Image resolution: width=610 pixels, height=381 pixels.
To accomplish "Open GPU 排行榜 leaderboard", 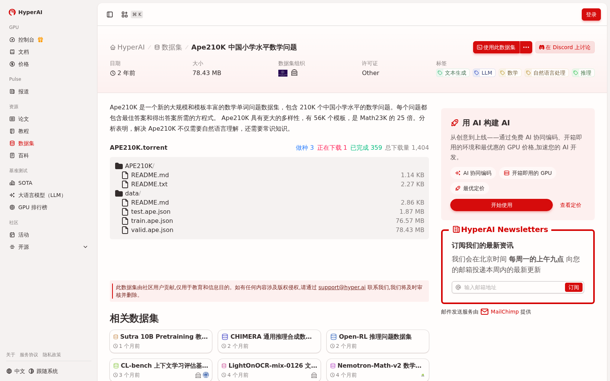I will pos(49,207).
